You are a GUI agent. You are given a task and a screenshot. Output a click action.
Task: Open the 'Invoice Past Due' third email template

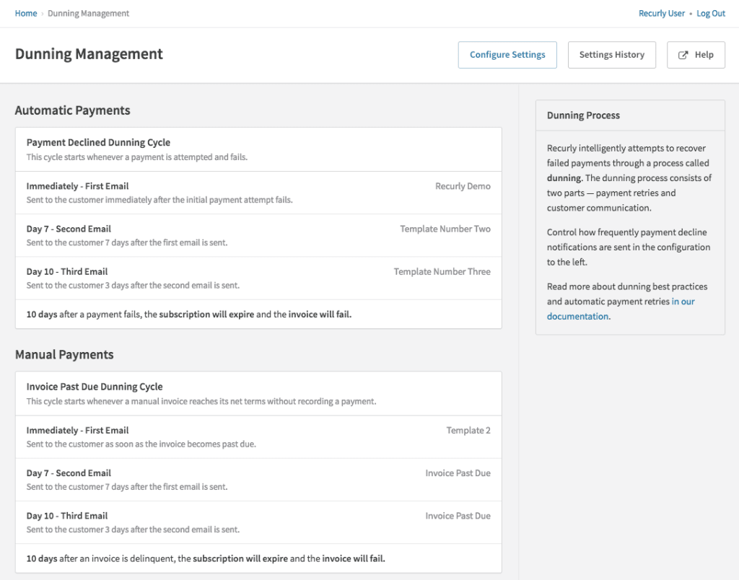pyautogui.click(x=458, y=515)
